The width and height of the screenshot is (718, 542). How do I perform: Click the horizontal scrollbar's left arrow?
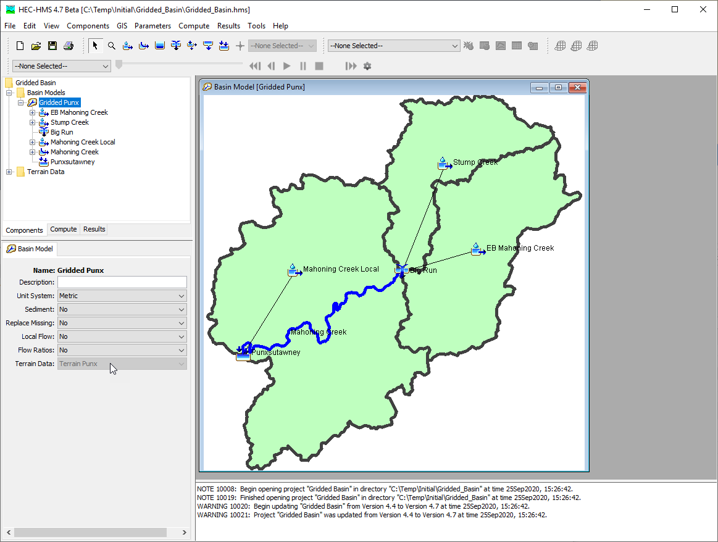coord(9,532)
